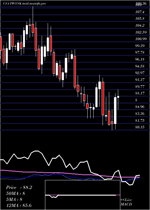The image size is (150, 210).
Task: Click the 92.97 price axis label
Action: pyautogui.click(x=140, y=73)
